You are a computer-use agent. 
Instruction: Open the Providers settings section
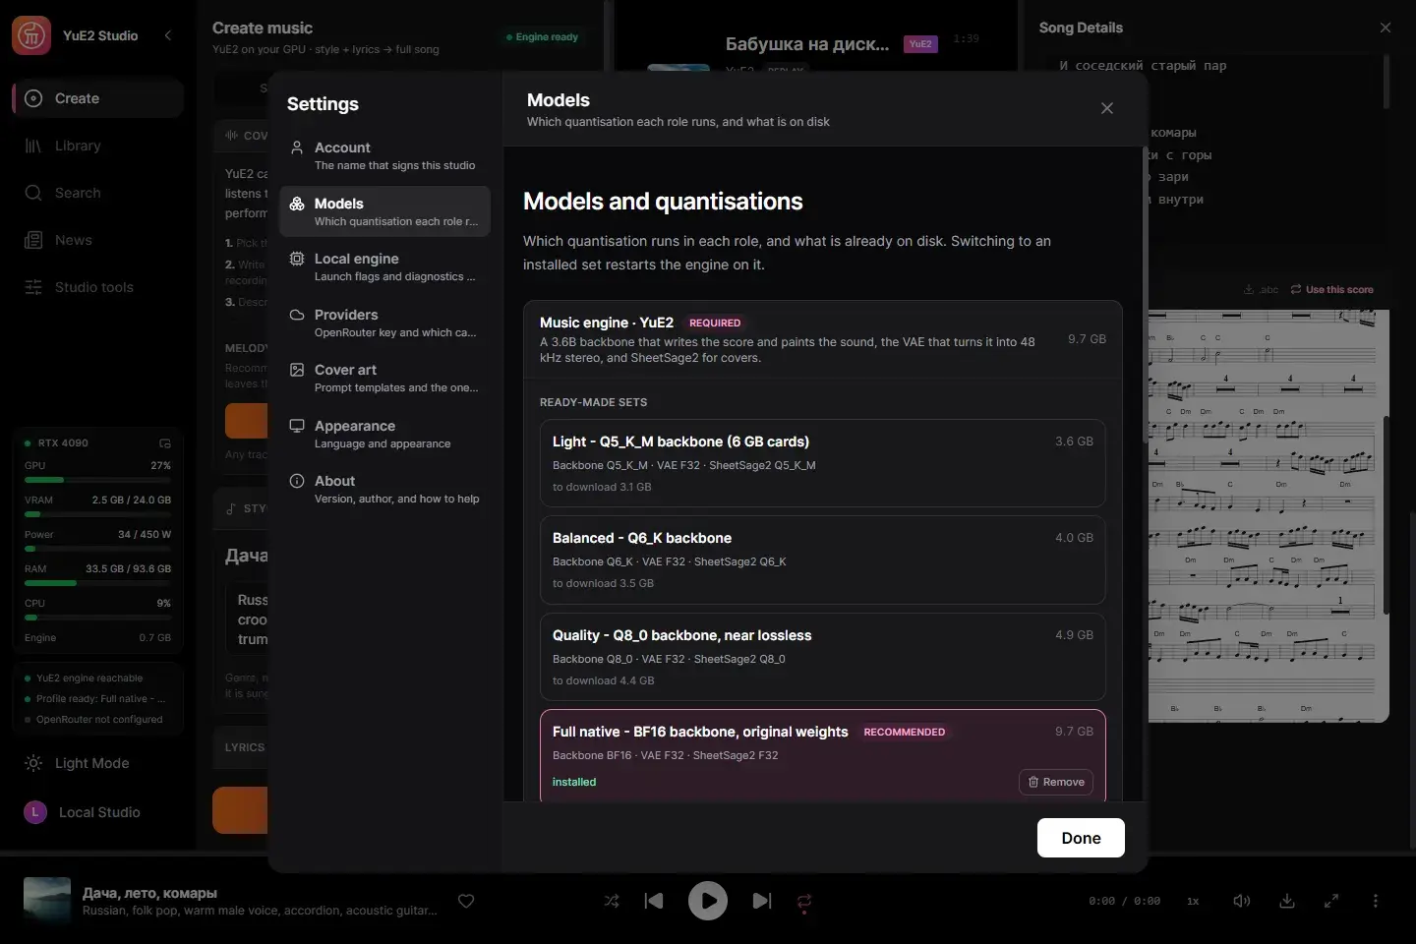pyautogui.click(x=384, y=323)
